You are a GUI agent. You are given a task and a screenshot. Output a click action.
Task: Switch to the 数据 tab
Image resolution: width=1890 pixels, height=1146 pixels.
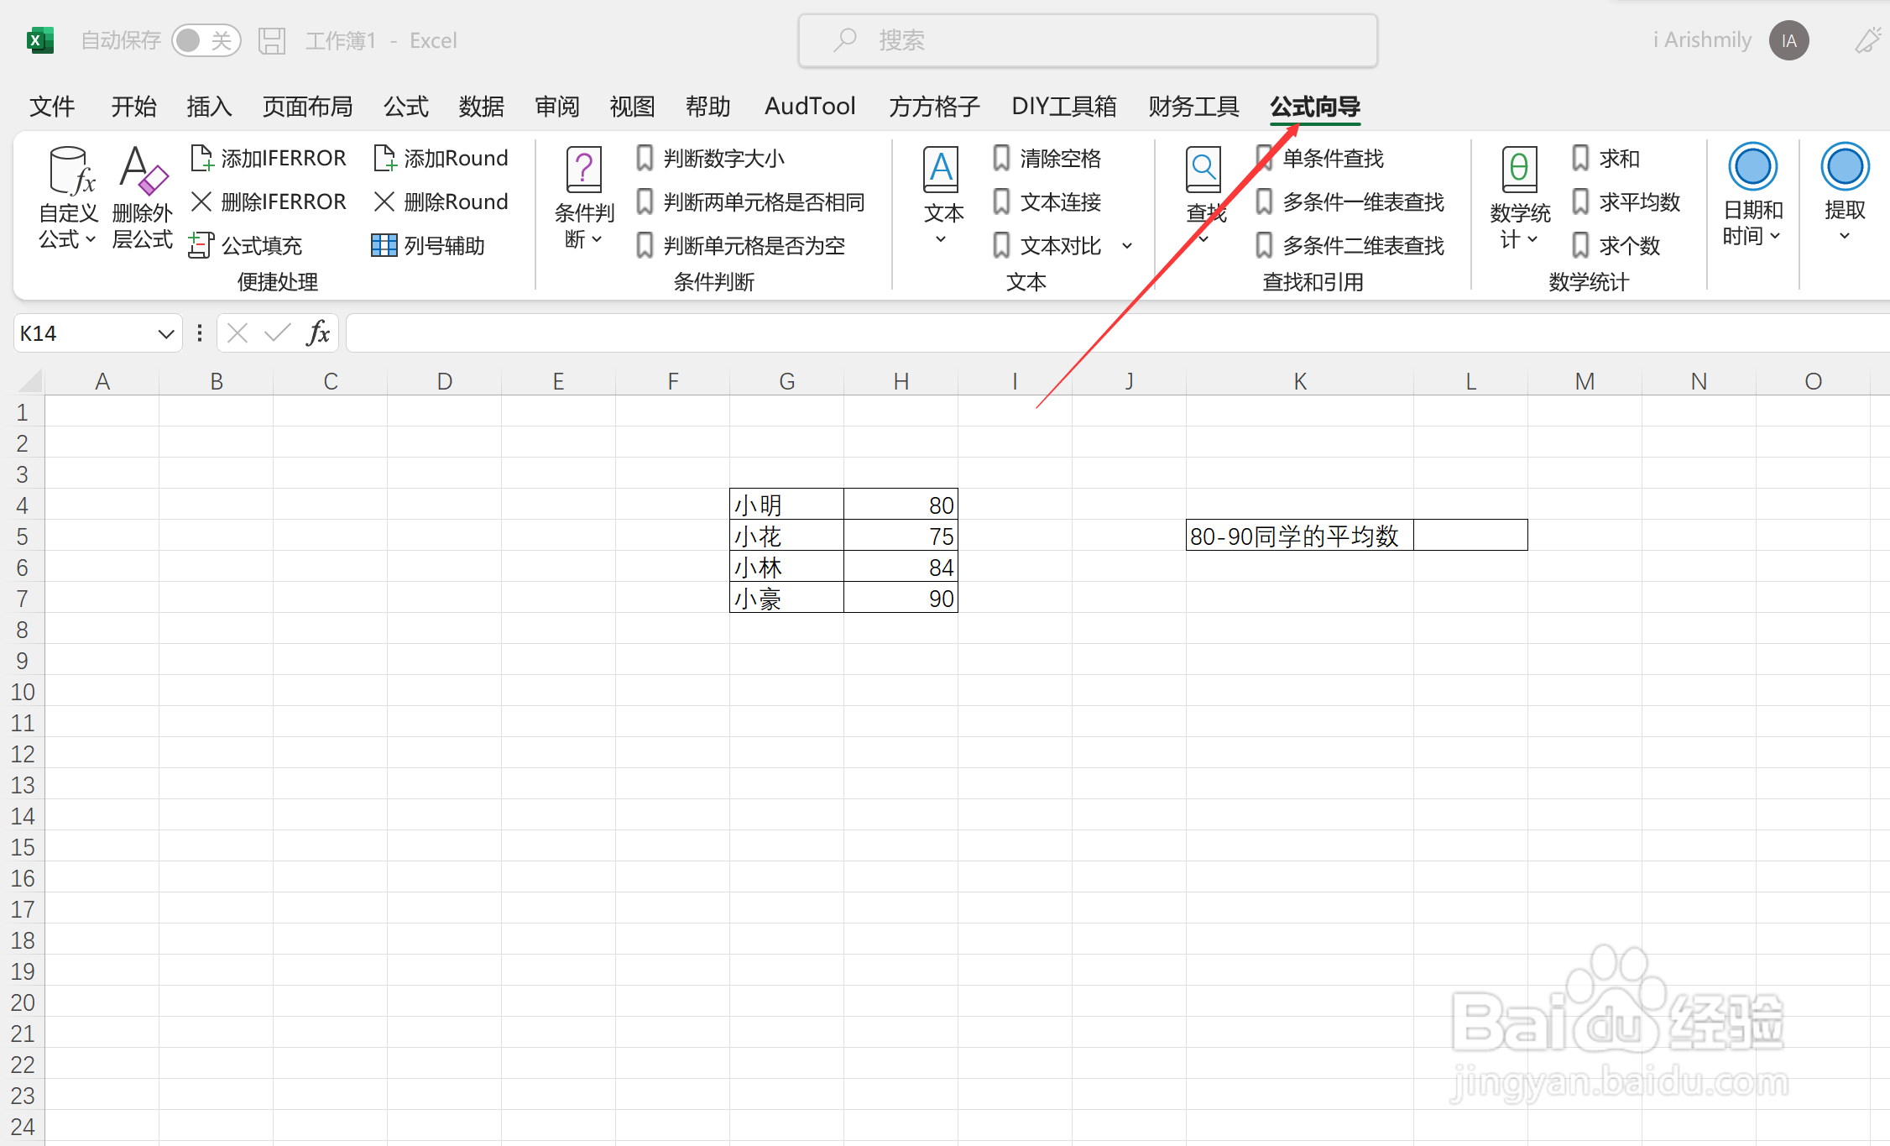[482, 107]
